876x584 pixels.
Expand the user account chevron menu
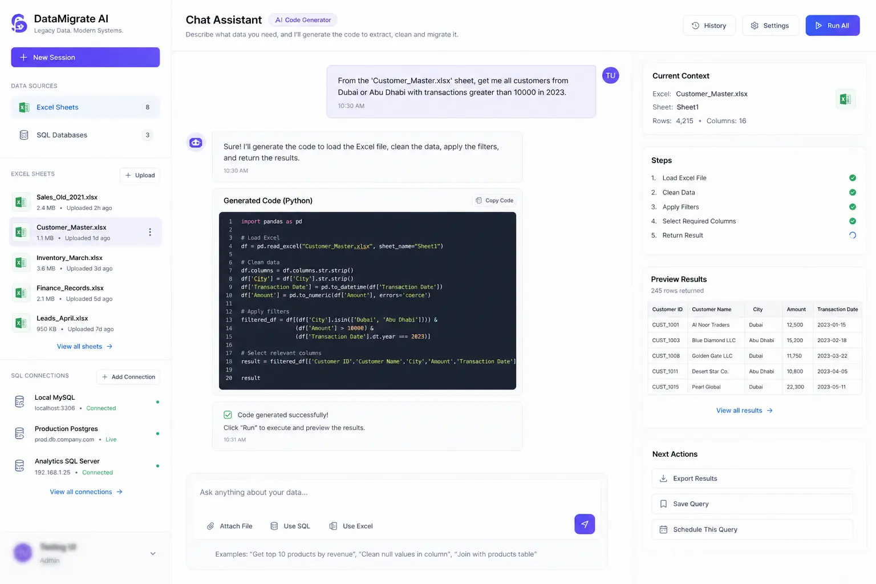click(x=153, y=553)
